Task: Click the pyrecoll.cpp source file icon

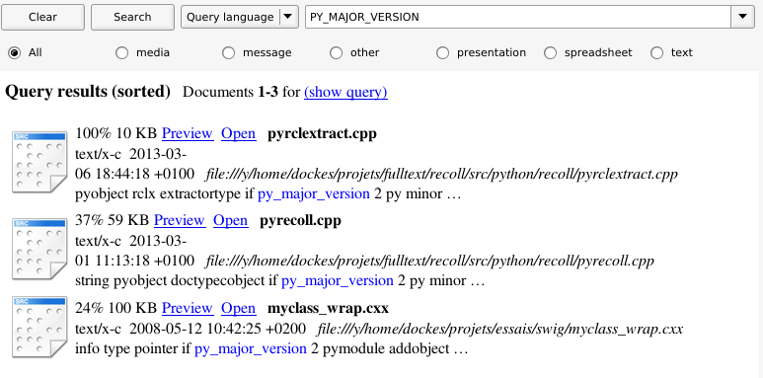Action: pyautogui.click(x=39, y=249)
